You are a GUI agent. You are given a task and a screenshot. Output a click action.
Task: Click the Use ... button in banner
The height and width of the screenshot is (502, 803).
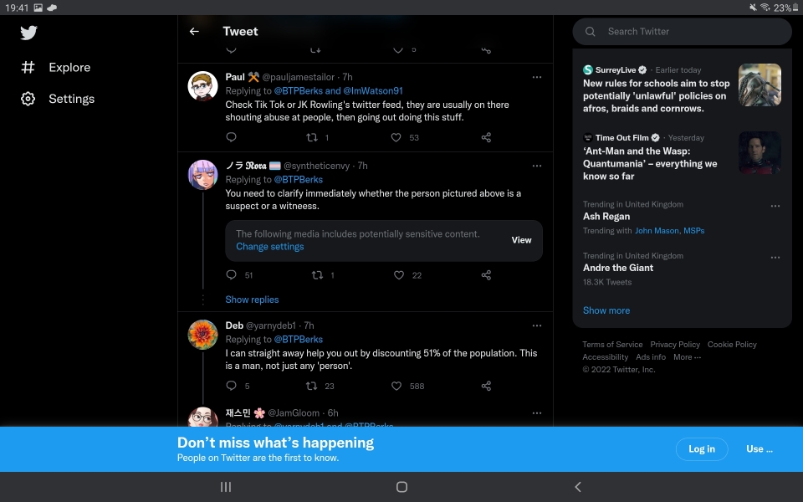(x=760, y=448)
